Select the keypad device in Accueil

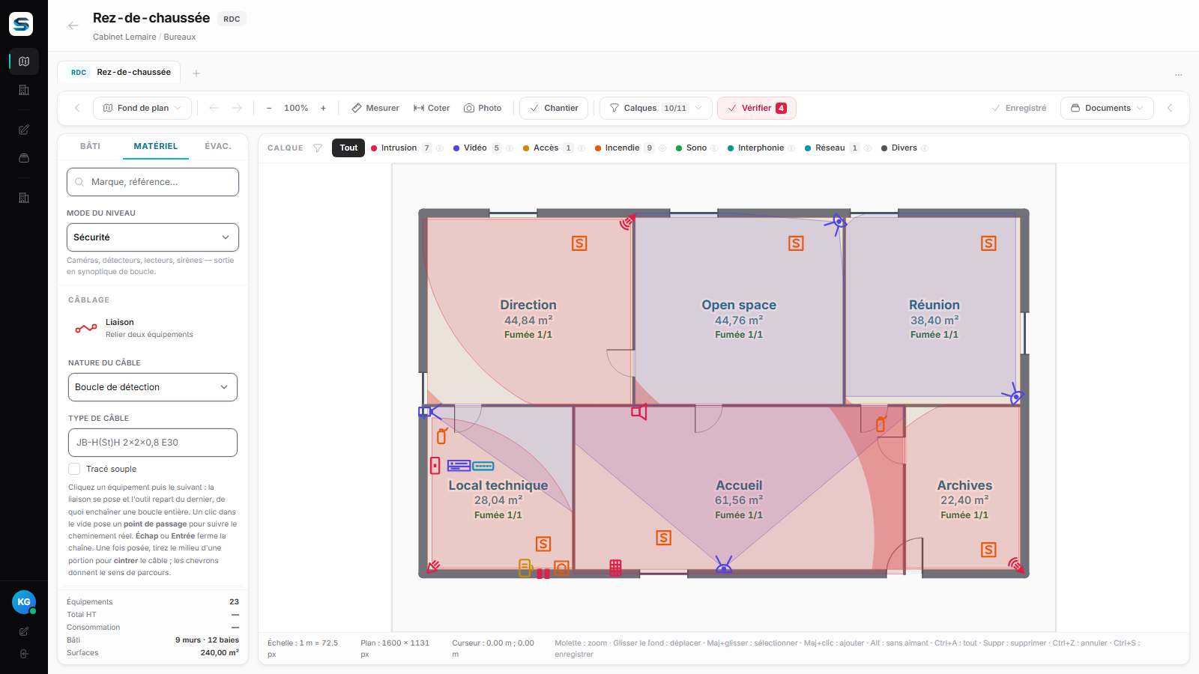pyautogui.click(x=615, y=568)
